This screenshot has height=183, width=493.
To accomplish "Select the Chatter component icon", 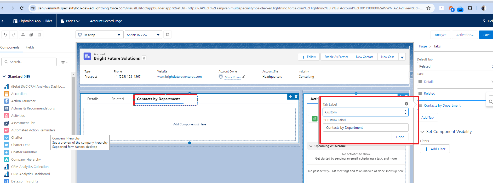I will coord(7,137).
